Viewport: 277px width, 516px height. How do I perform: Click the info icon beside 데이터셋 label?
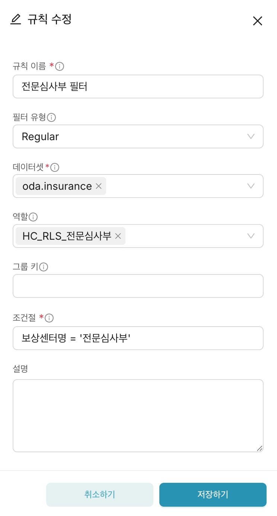coord(55,167)
